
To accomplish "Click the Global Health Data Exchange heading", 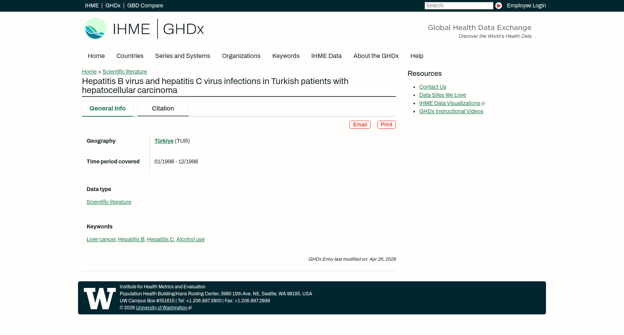I will click(480, 28).
